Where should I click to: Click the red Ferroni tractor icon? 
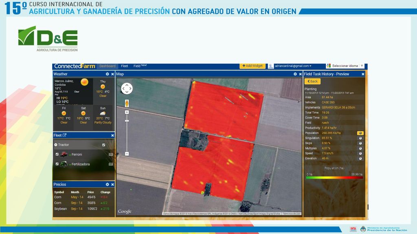coord(64,154)
